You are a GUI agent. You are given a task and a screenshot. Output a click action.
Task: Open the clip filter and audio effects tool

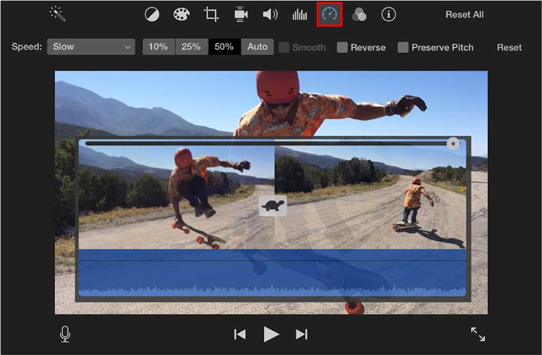[359, 14]
